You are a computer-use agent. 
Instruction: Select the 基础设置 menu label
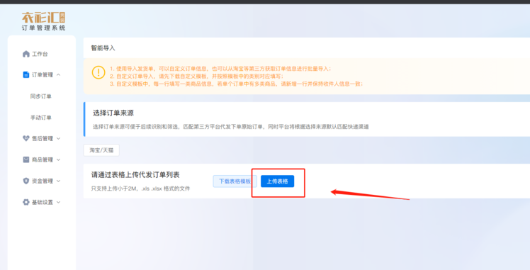pyautogui.click(x=43, y=203)
